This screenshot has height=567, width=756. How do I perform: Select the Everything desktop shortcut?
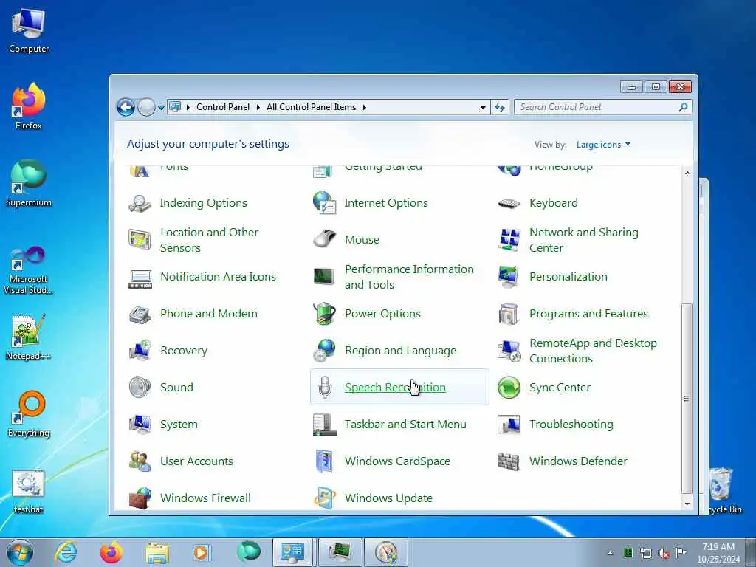click(x=29, y=413)
